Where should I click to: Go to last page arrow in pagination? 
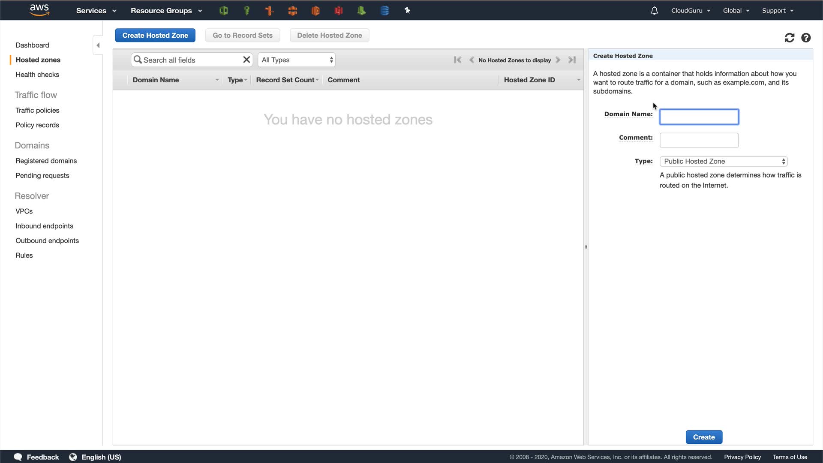572,60
